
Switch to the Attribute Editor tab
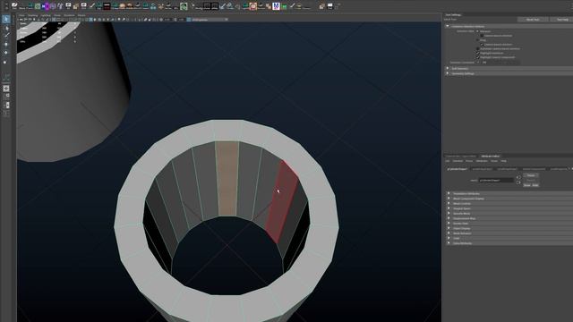pyautogui.click(x=490, y=157)
